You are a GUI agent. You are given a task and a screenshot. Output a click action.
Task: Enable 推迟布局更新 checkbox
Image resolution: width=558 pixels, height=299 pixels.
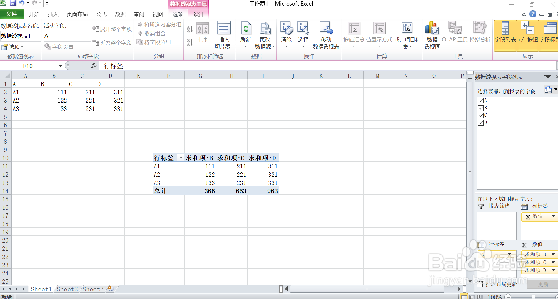[x=480, y=285]
